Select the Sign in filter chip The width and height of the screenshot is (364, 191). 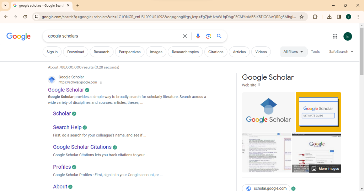52,52
